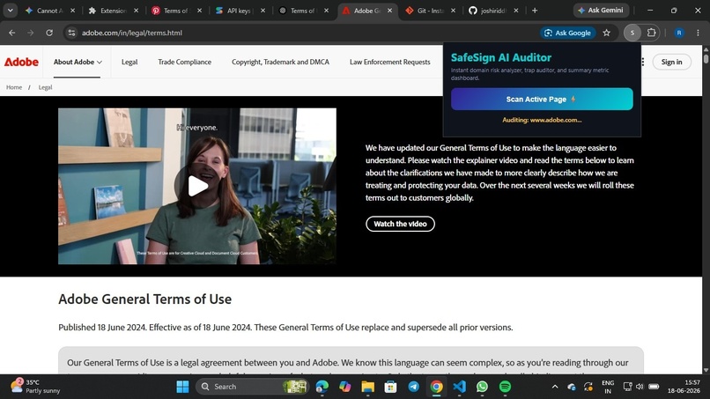Open the Extensions puzzle icon
Viewport: 710px width, 399px height.
651,33
